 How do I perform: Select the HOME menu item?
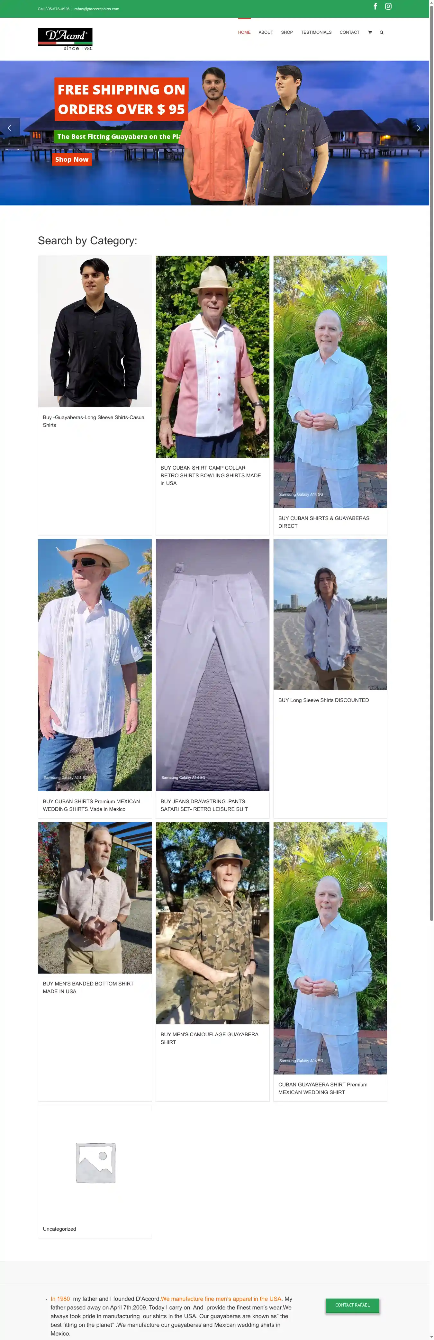click(244, 32)
